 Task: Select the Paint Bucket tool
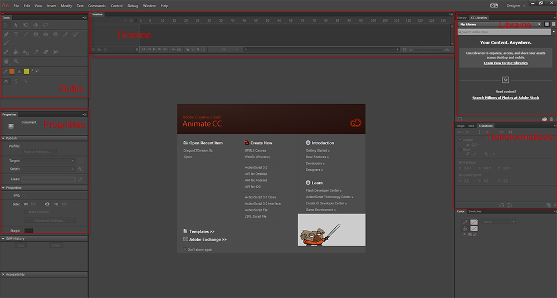click(16, 52)
